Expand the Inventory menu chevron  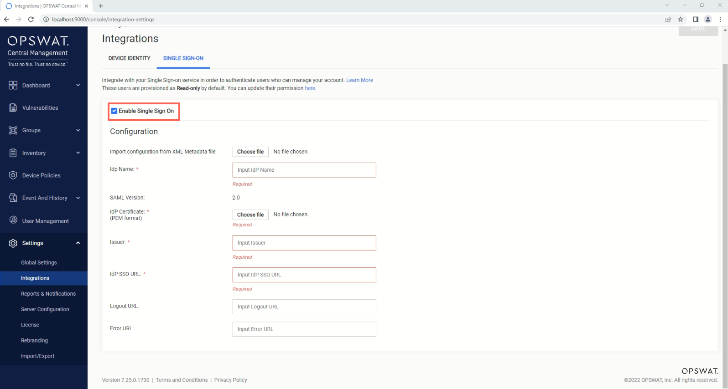coord(78,153)
